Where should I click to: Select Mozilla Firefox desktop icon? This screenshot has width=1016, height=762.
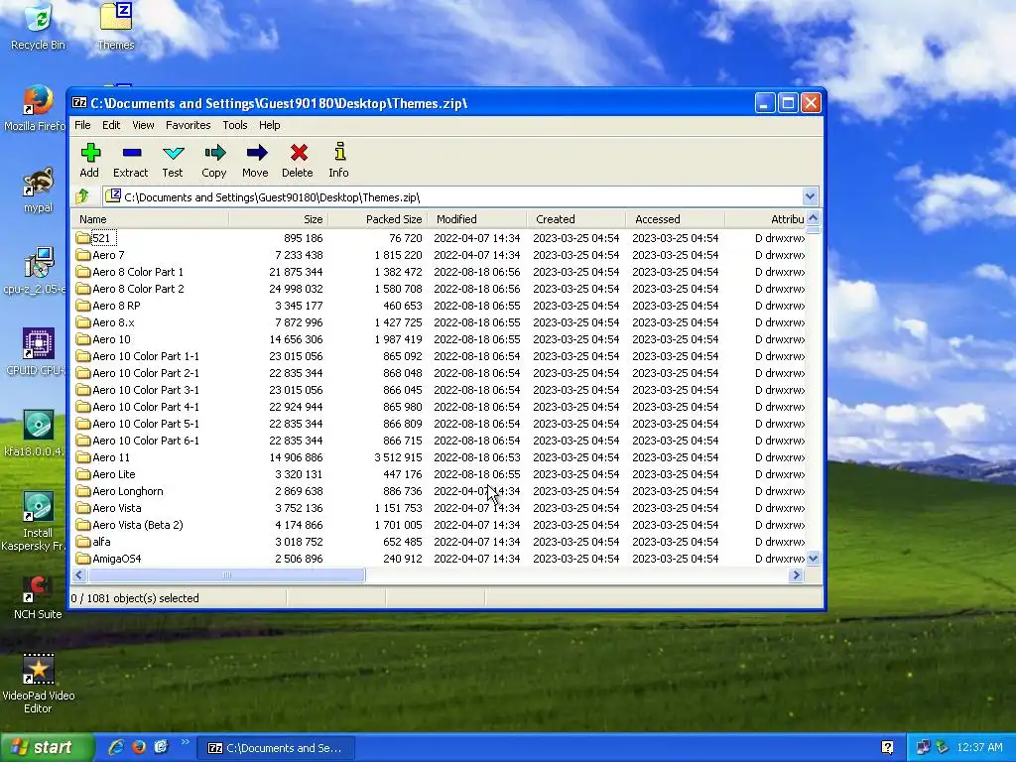click(x=37, y=108)
